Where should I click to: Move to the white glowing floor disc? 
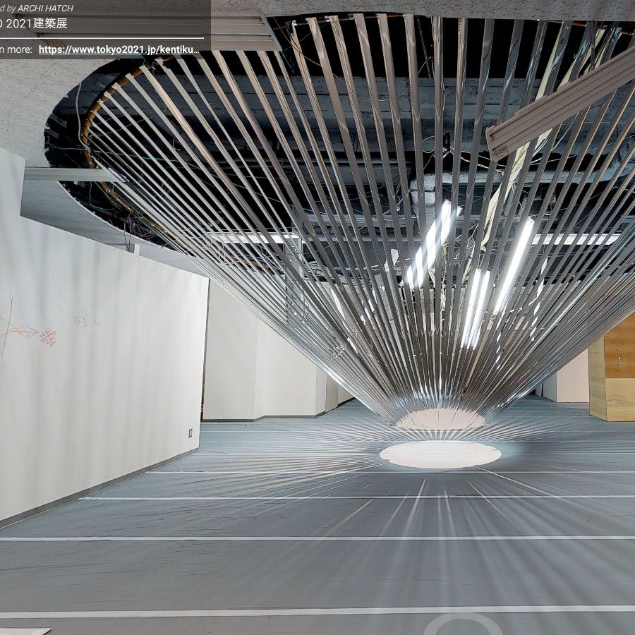(440, 454)
